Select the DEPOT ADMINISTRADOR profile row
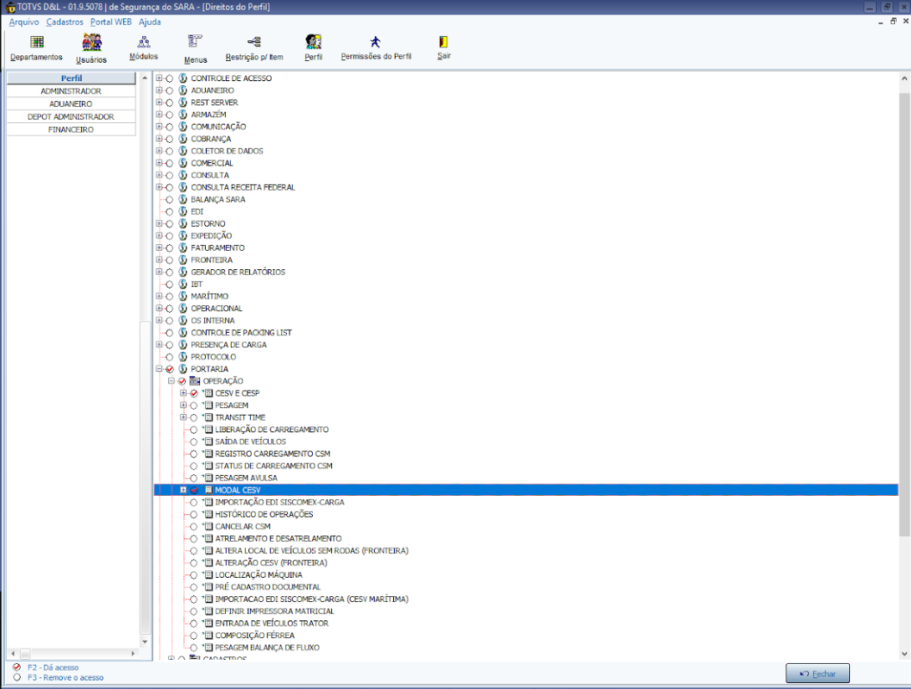 (x=71, y=117)
